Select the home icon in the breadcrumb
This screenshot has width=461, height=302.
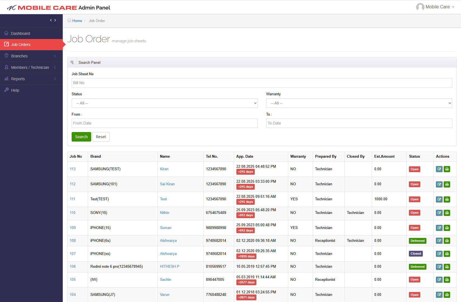[69, 20]
